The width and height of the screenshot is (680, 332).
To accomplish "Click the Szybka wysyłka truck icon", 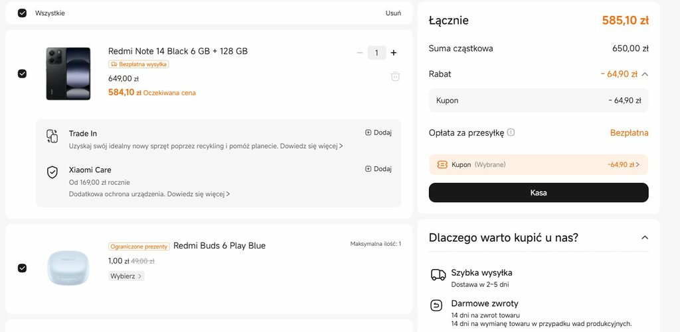I will click(x=438, y=275).
